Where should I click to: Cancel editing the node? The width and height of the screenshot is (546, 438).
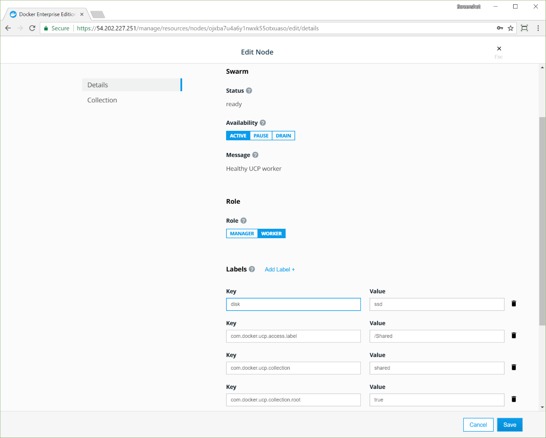coord(478,425)
